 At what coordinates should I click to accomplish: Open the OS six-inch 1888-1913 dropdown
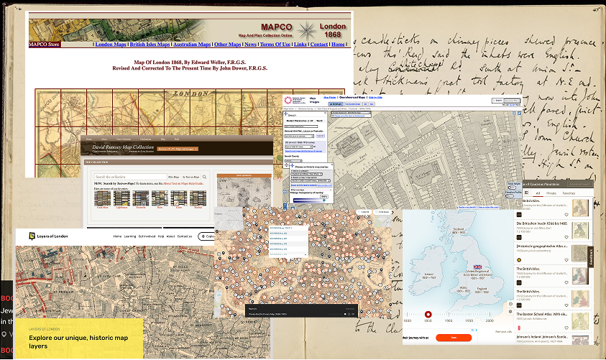[x=299, y=147]
